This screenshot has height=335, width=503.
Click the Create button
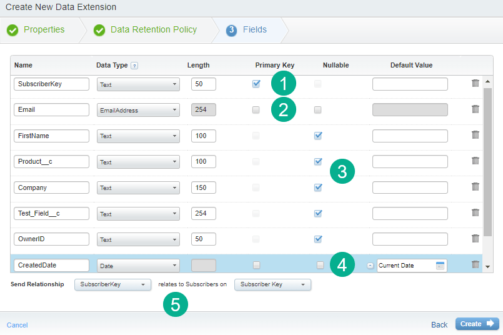coord(477,324)
